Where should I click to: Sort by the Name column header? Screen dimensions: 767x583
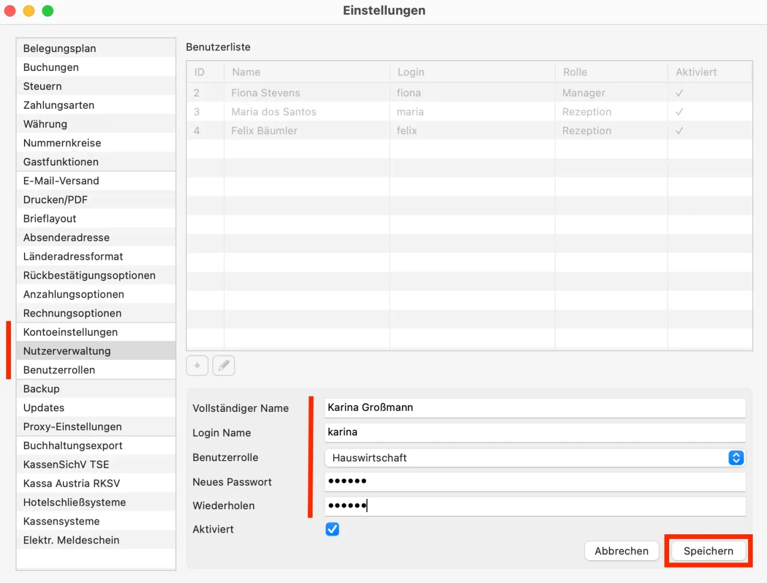[x=307, y=72]
